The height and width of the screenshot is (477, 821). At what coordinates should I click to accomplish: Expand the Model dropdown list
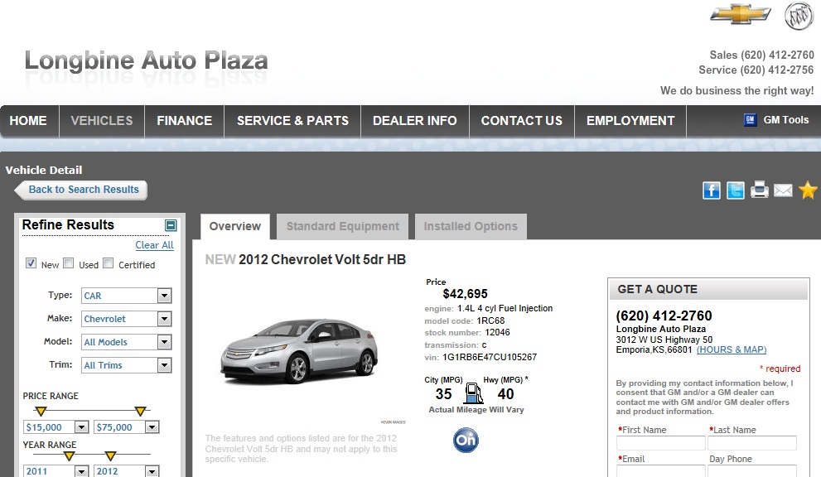pyautogui.click(x=126, y=342)
